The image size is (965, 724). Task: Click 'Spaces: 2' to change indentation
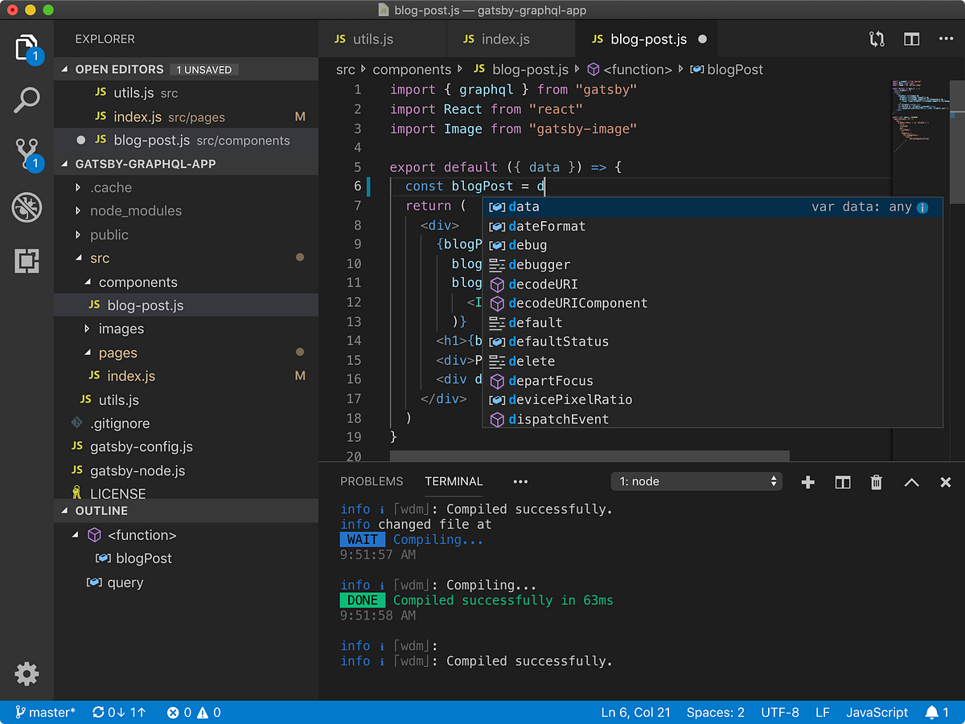pyautogui.click(x=714, y=712)
